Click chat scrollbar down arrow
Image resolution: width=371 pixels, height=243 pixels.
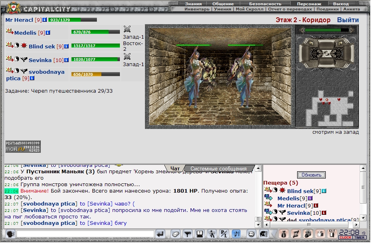(x=258, y=224)
